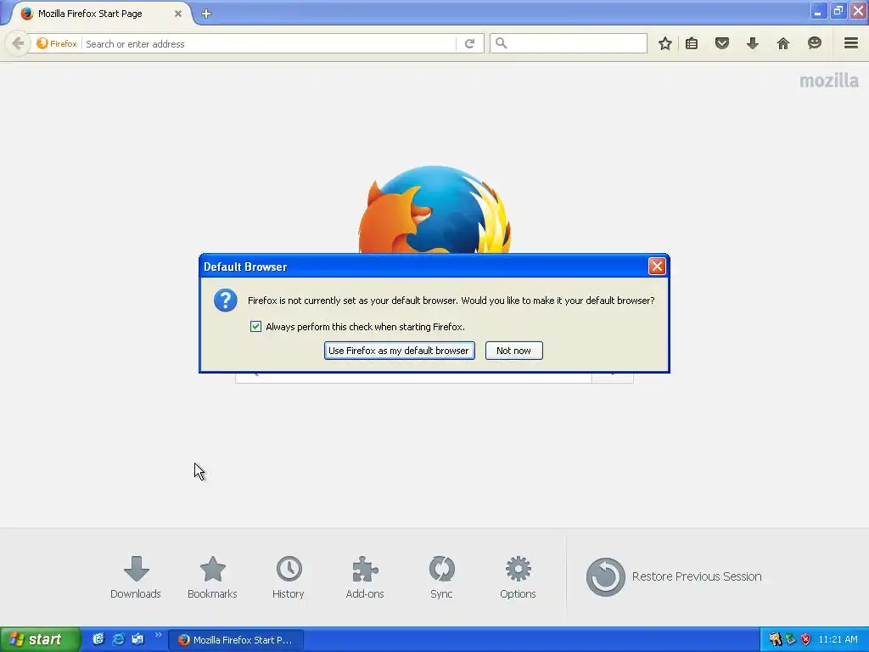
Task: Click Show Desktop quick launch icon
Action: point(98,639)
